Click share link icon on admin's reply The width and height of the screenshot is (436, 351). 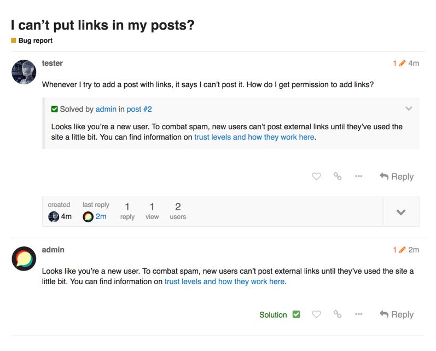pos(338,314)
